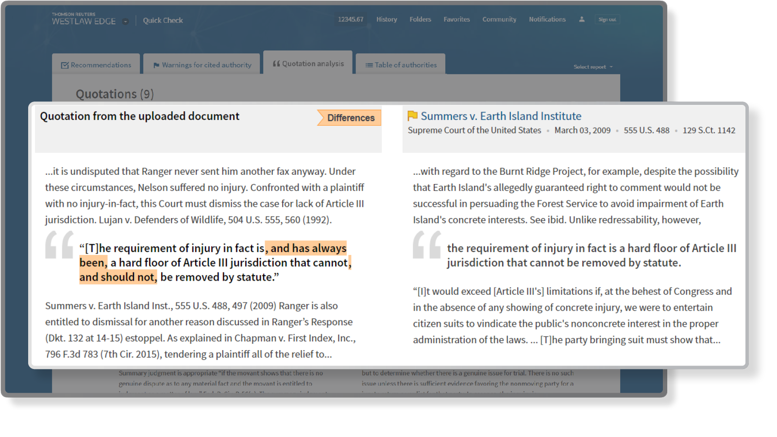Click the Westlaw Edge logo
The height and width of the screenshot is (437, 777).
click(84, 19)
